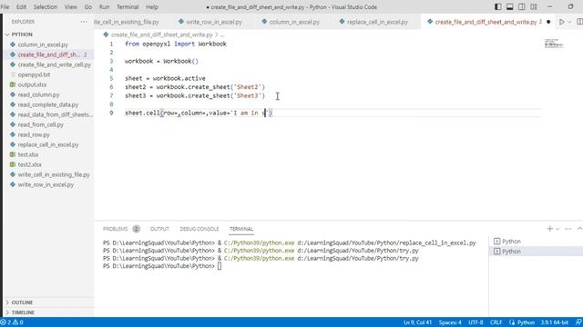Viewport: 583px width, 327px height.
Task: Open output.xlsx file
Action: (x=32, y=84)
